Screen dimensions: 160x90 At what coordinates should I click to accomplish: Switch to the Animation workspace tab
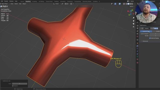pyautogui.click(x=63, y=1)
